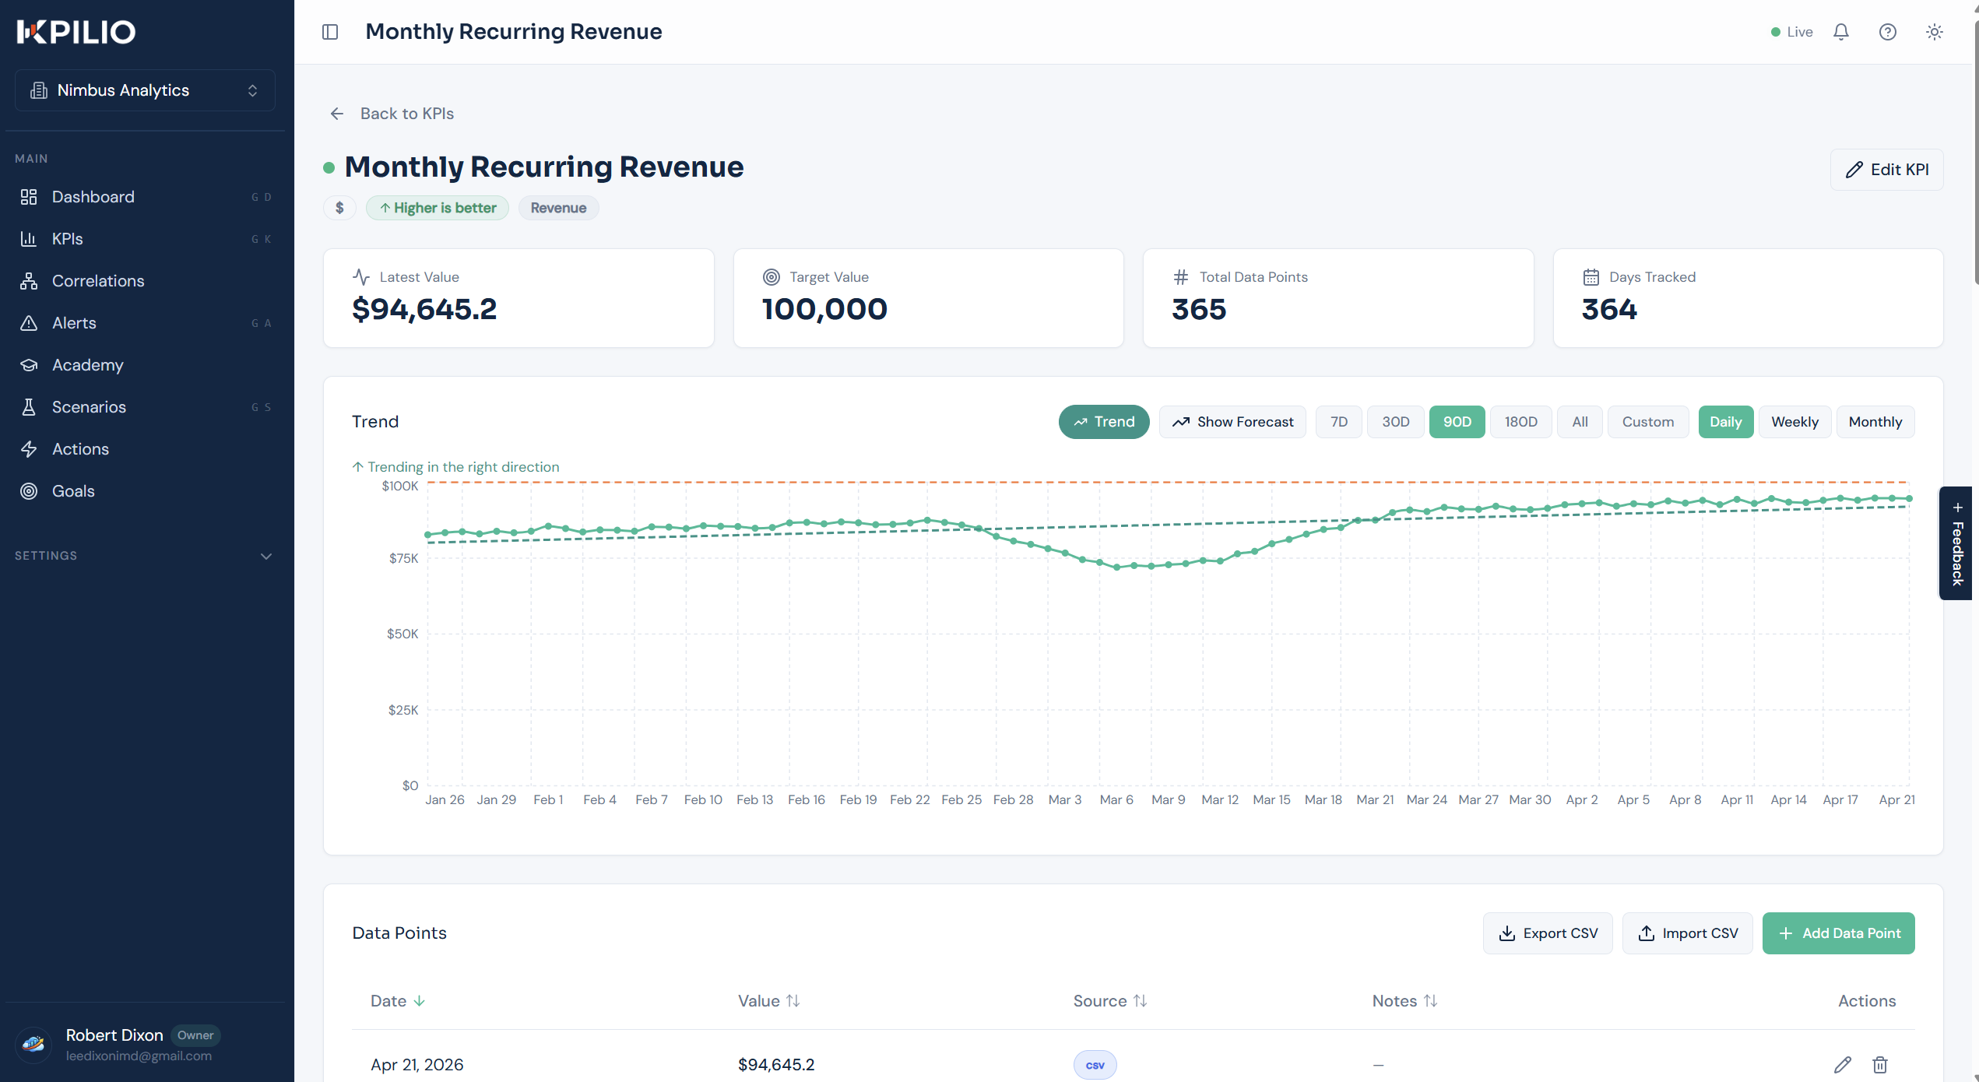The height and width of the screenshot is (1082, 1979).
Task: Open the Nimbus Analytics workspace switcher
Action: pyautogui.click(x=146, y=90)
